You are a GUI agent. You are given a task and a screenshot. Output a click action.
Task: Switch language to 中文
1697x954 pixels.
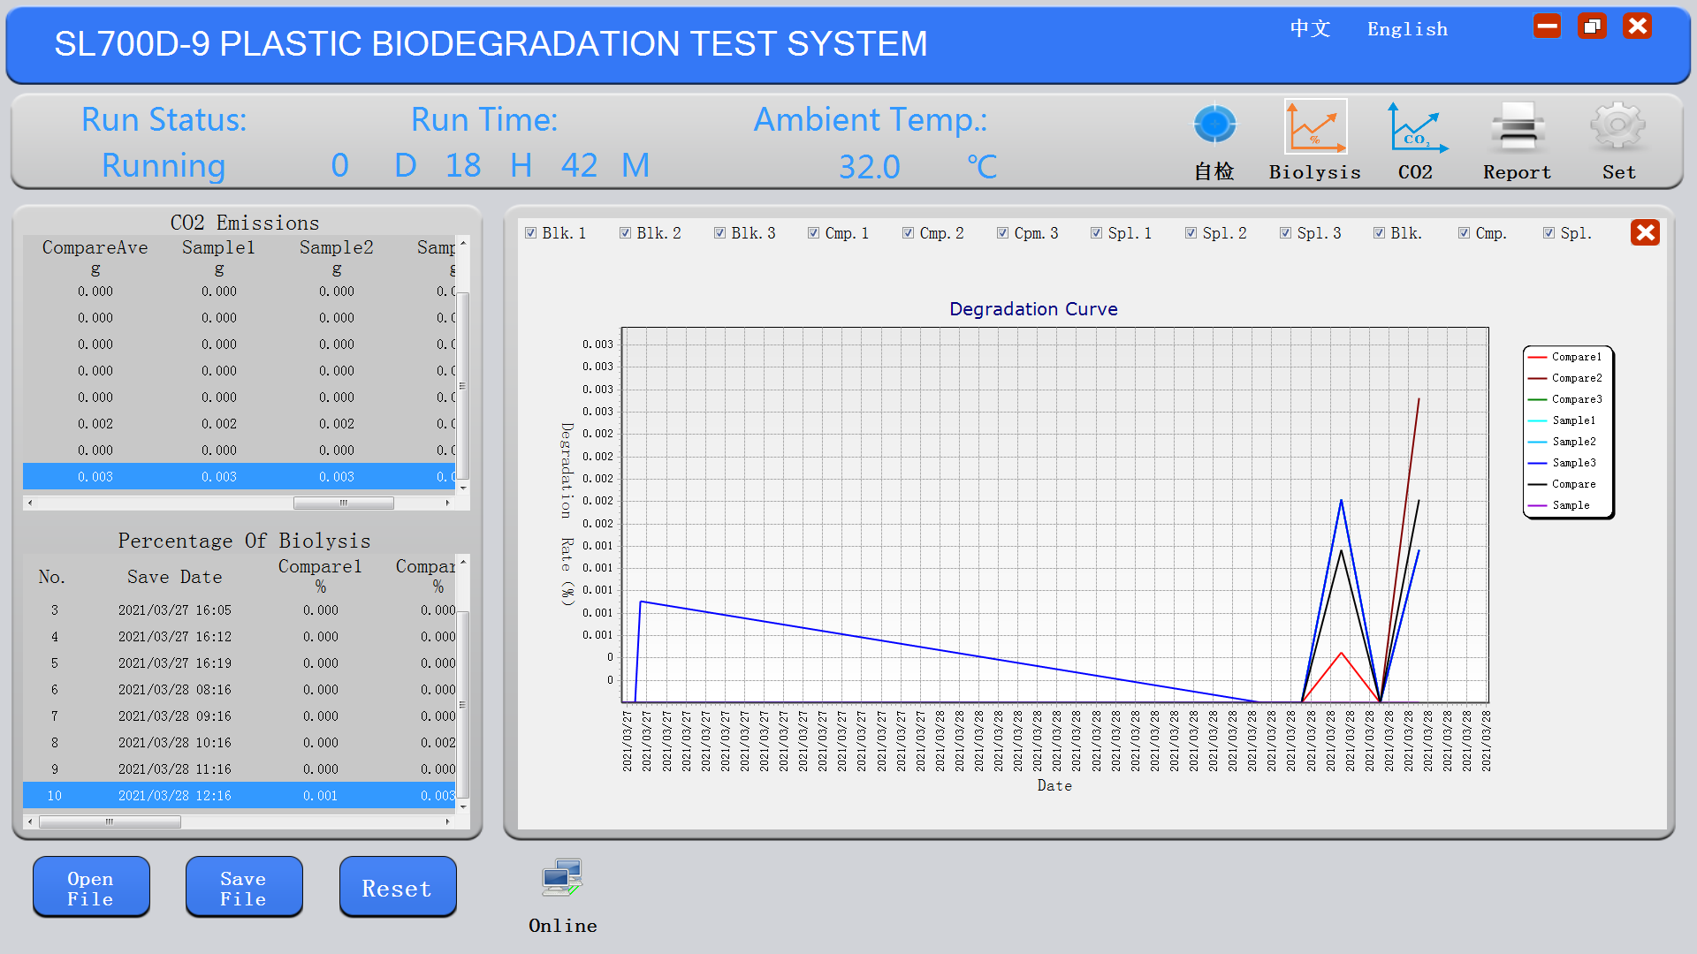coord(1310,29)
